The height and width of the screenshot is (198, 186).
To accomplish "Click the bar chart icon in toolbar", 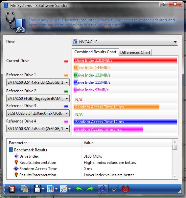I will pos(50,189).
